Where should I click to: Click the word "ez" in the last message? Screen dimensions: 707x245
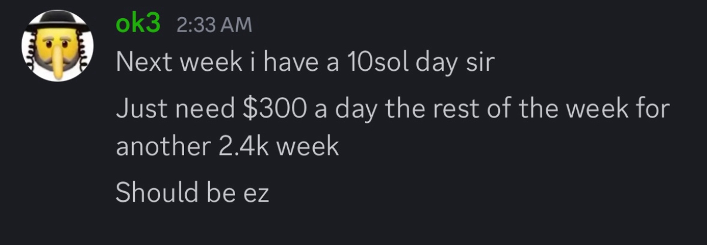[256, 194]
